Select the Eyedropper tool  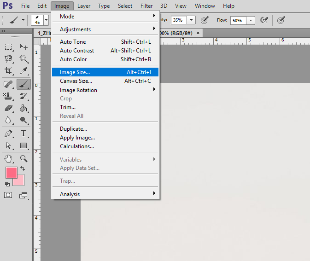(x=23, y=71)
